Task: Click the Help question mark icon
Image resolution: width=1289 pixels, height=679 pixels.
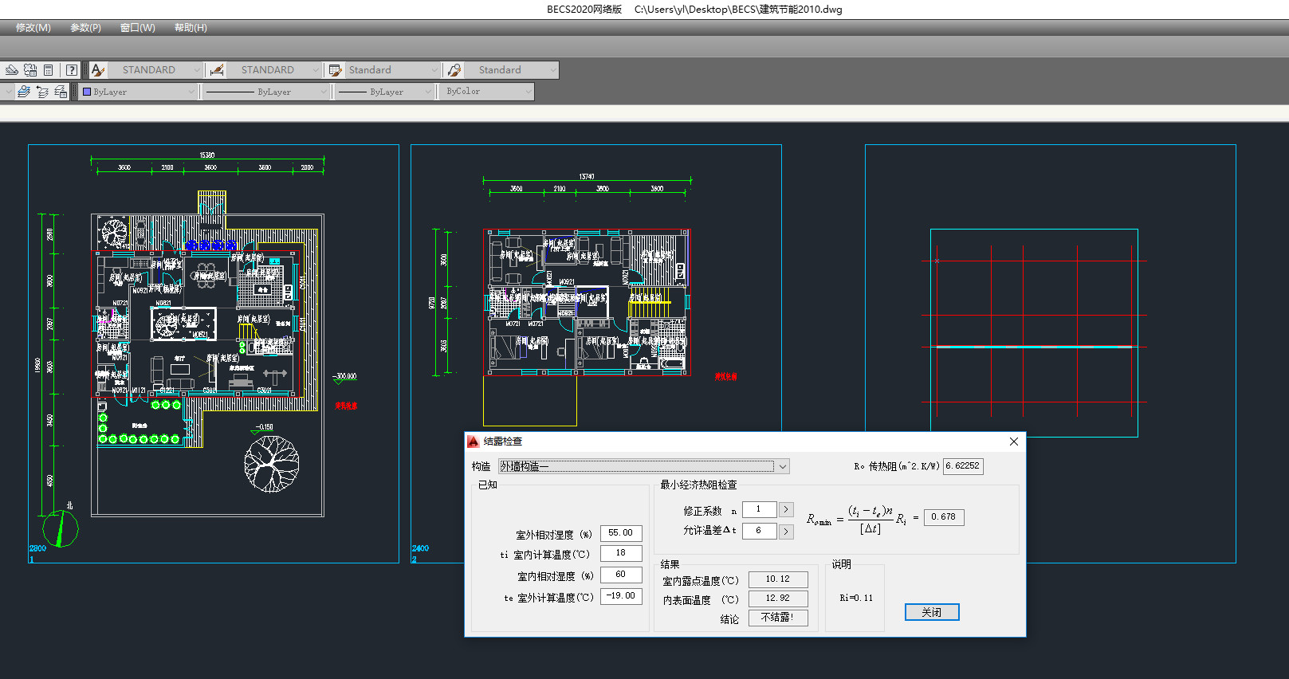Action: pyautogui.click(x=72, y=70)
